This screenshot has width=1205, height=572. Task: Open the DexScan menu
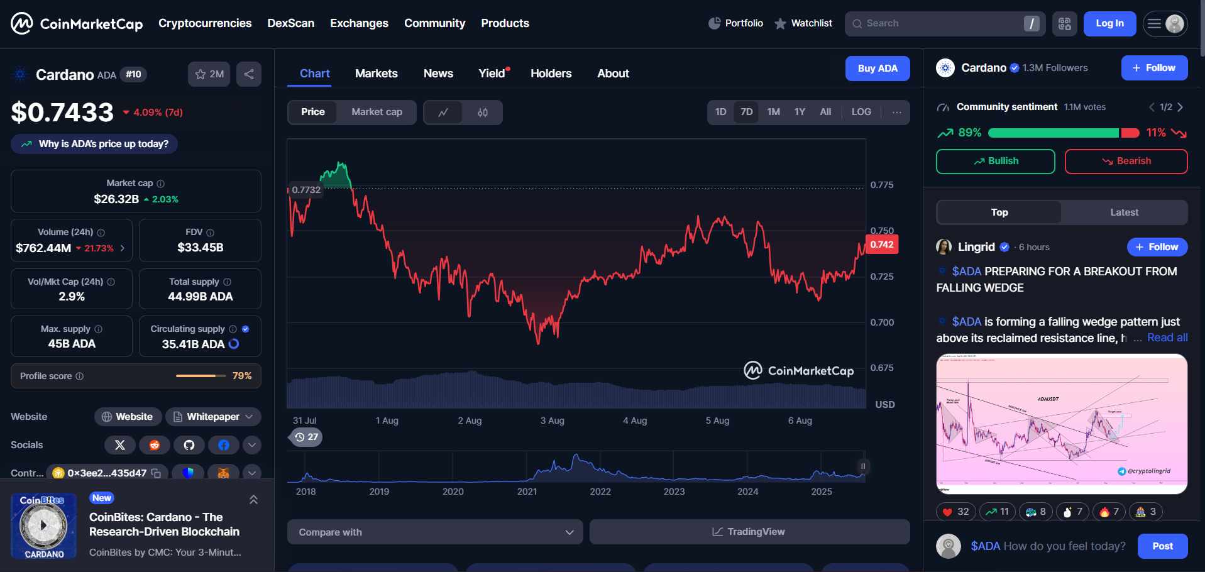pyautogui.click(x=290, y=23)
